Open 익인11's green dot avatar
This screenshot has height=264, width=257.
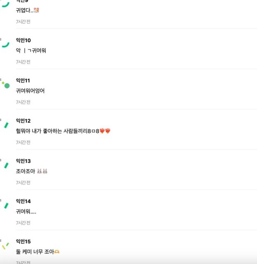click(6, 85)
